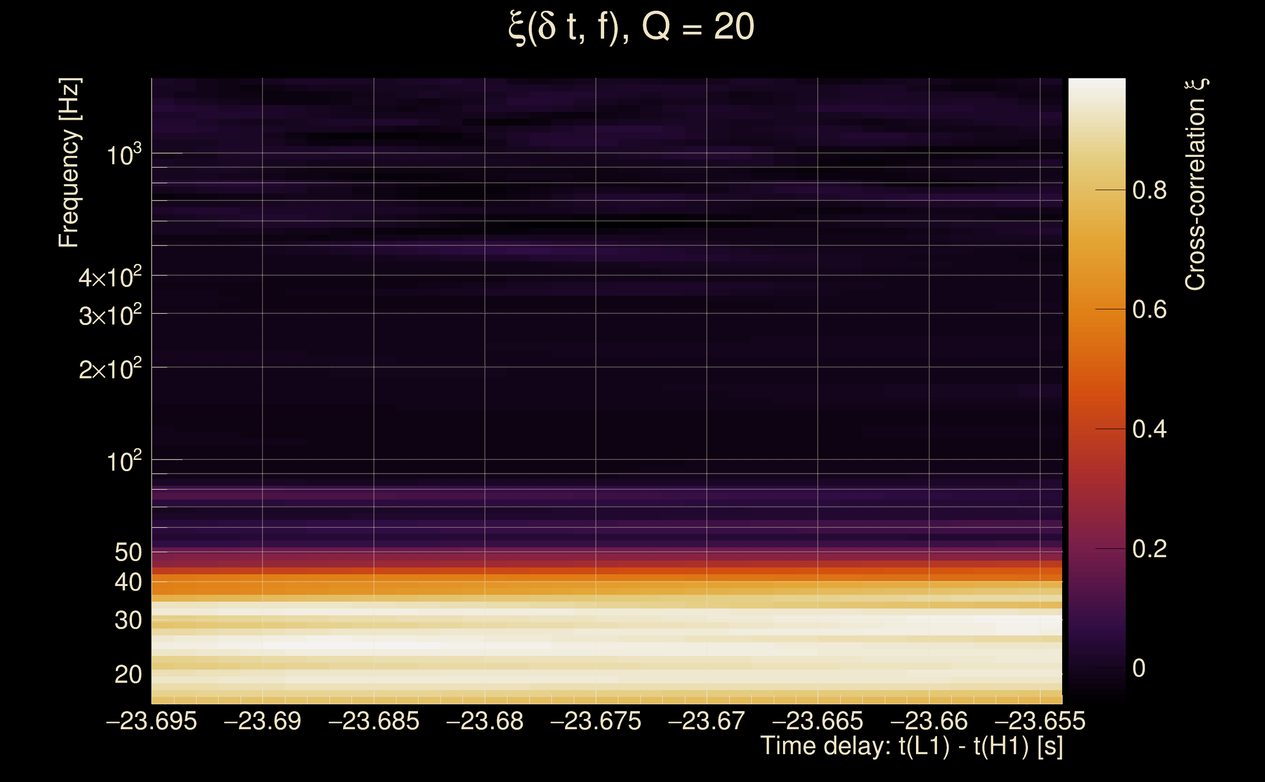
Task: Click the -23.655 time axis label
Action: pyautogui.click(x=1040, y=721)
